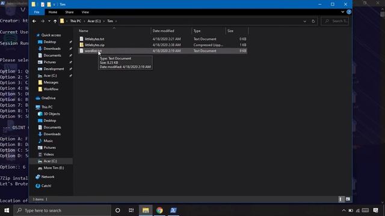The height and width of the screenshot is (216, 385).
Task: Open the Workflow folder in sidebar
Action: (51, 89)
